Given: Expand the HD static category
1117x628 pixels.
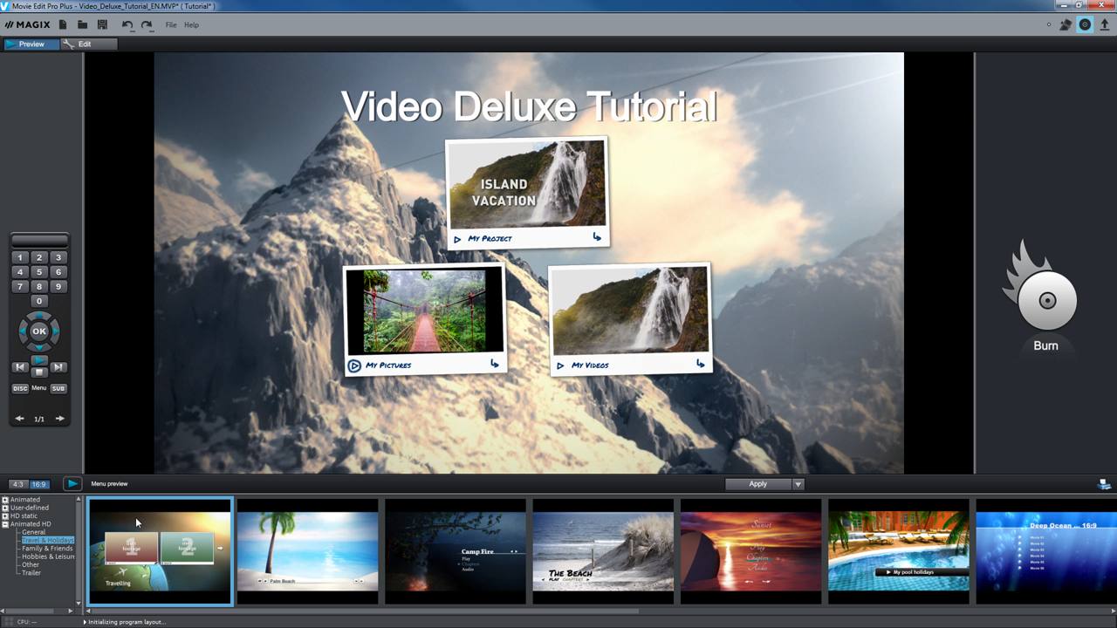Looking at the screenshot, I should pos(5,515).
